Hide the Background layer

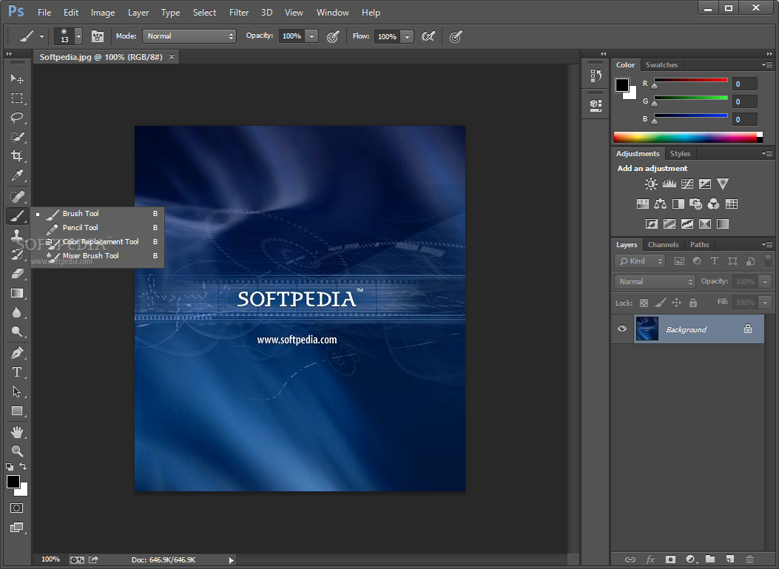(x=622, y=329)
